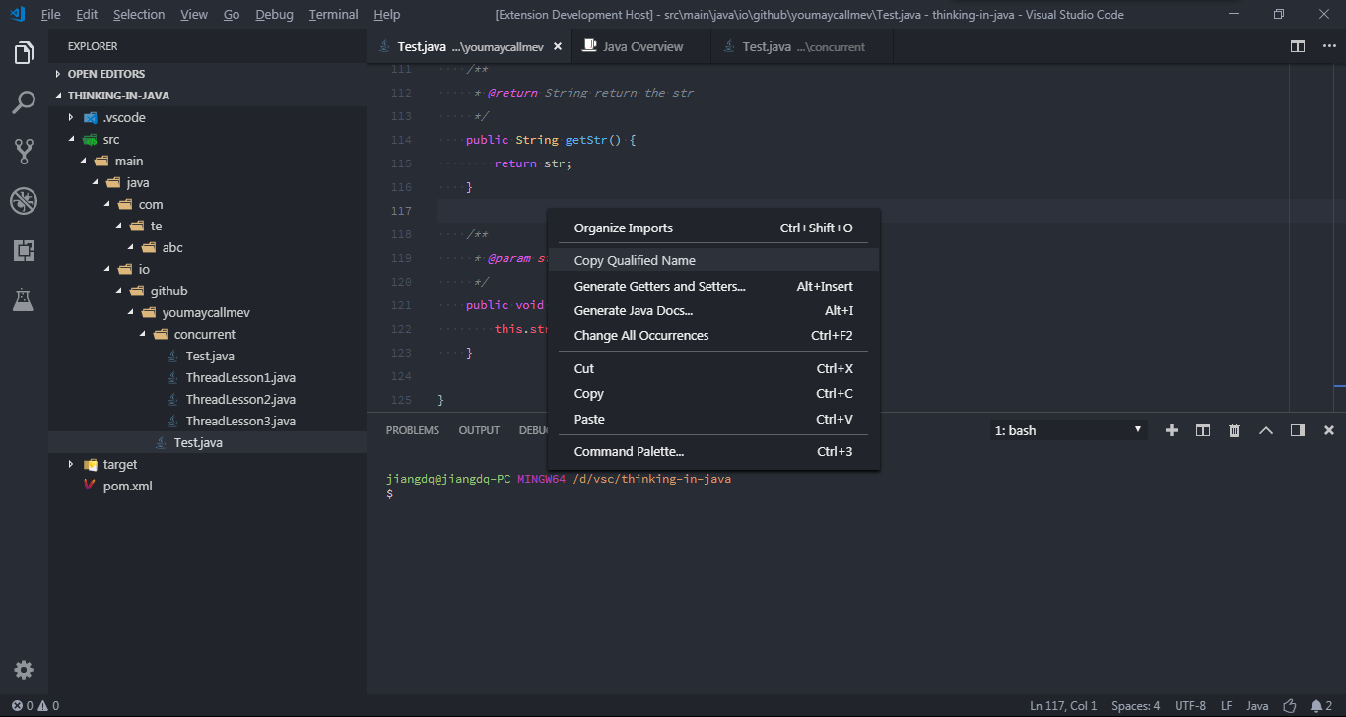Collapse the main folder arrow
Viewport: 1346px width, 717px height.
click(x=83, y=161)
